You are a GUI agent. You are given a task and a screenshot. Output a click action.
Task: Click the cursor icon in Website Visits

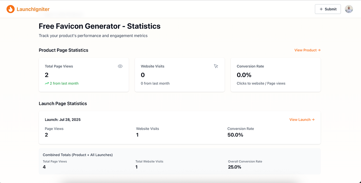(x=216, y=66)
